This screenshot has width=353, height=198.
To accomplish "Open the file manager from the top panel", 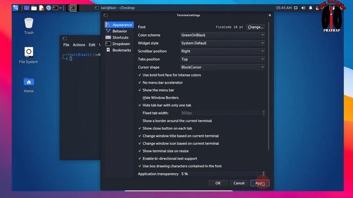I will [34, 8].
